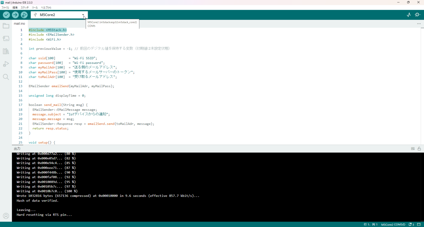Open the Serial Monitor icon
Viewport: 424px width, 227px height.
point(418,15)
